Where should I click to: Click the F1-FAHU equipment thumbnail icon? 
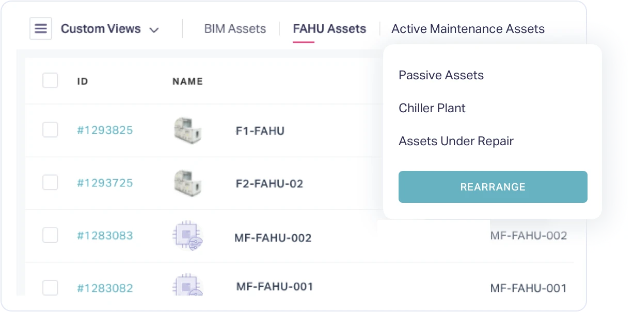(187, 130)
